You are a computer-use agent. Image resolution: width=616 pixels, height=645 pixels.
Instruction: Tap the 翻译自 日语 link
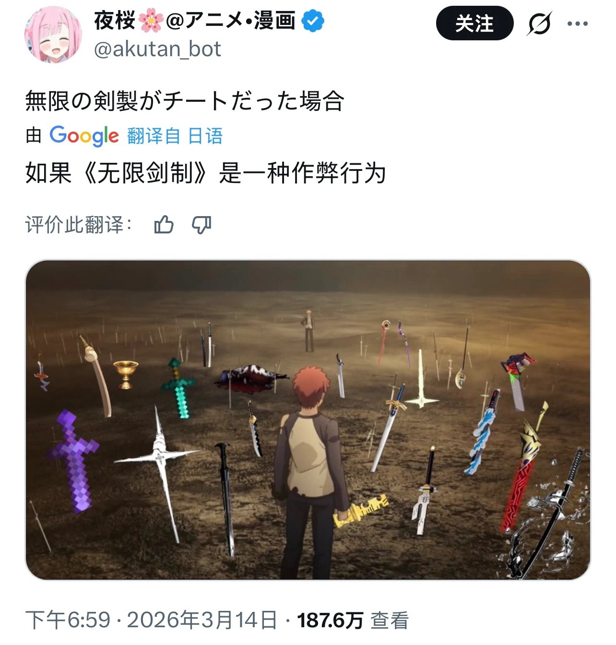(175, 136)
